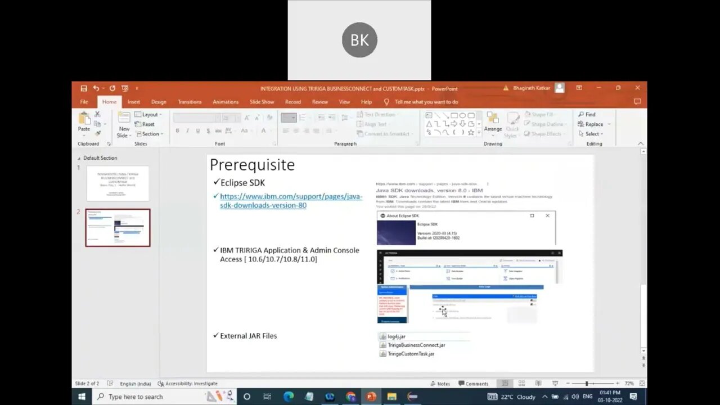Click the Copy icon
The height and width of the screenshot is (405, 720).
(x=97, y=124)
